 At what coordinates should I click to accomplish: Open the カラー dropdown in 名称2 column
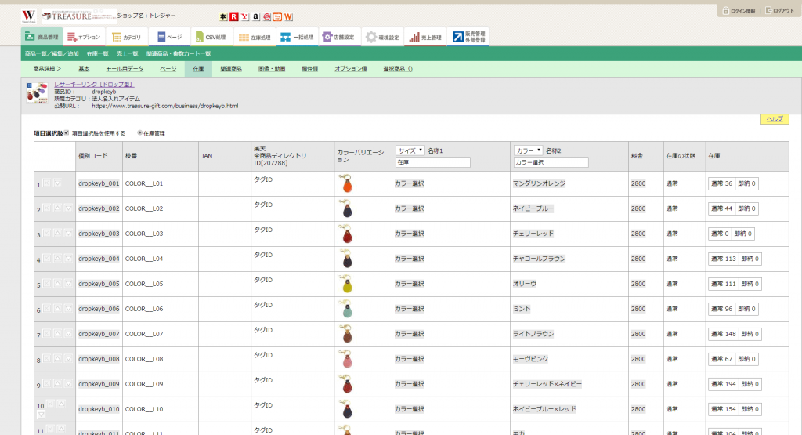(x=528, y=150)
